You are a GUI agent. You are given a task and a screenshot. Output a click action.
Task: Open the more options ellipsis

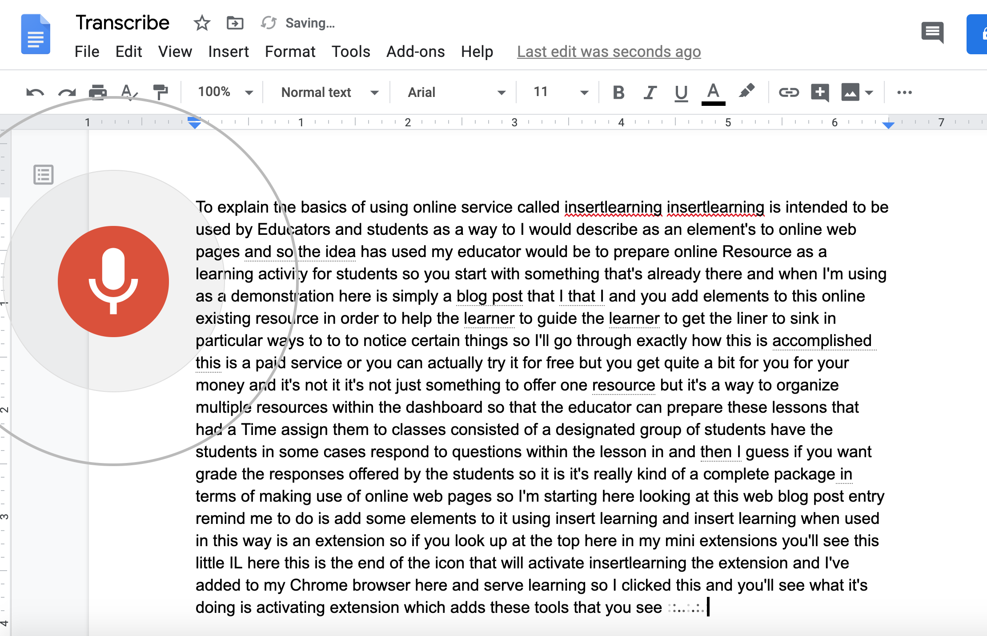click(904, 93)
